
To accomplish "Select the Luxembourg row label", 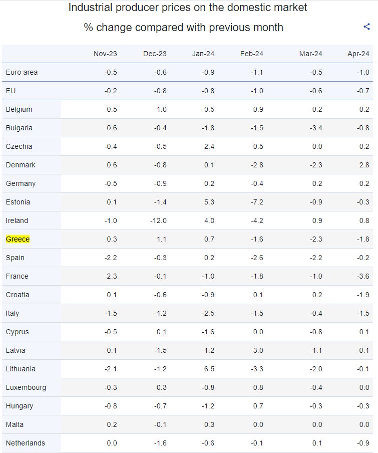I will pos(26,387).
